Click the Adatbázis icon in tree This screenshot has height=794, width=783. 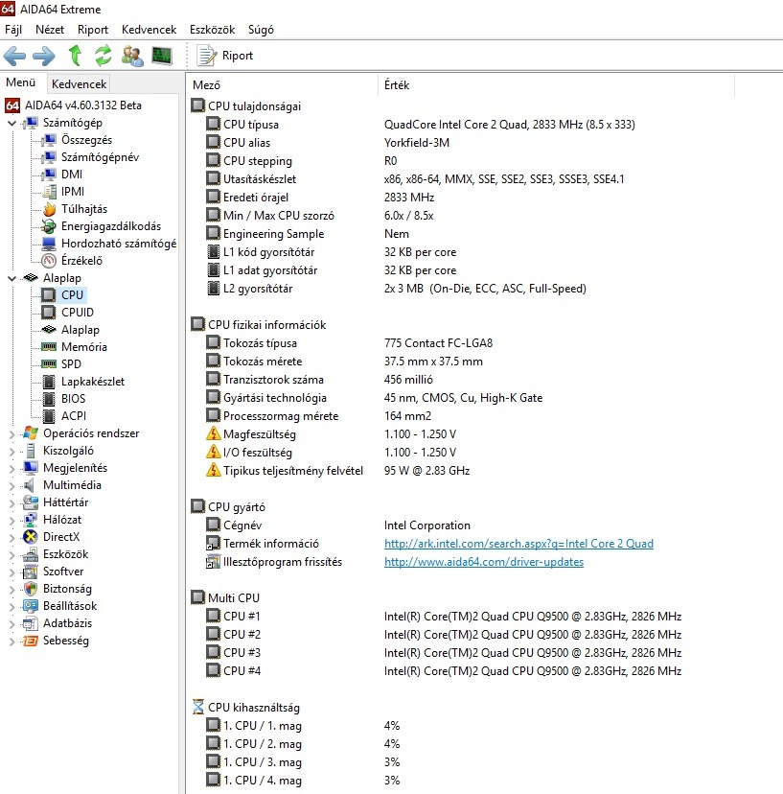point(31,623)
